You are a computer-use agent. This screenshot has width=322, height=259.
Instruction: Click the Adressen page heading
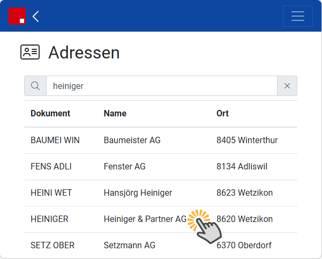[84, 53]
